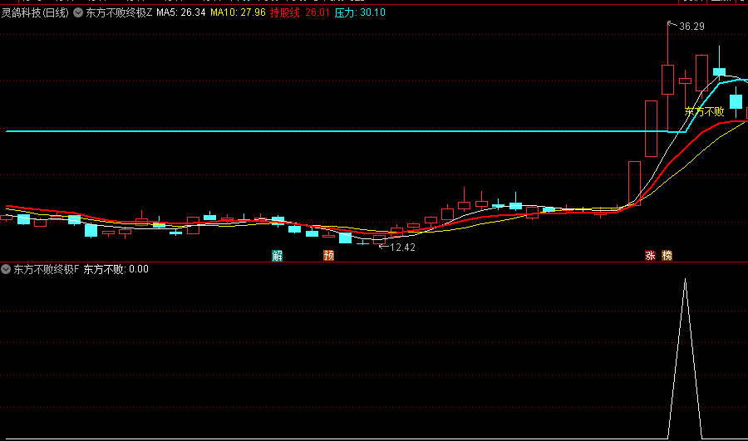Click the 预 marker icon
748x441 pixels.
pos(328,256)
